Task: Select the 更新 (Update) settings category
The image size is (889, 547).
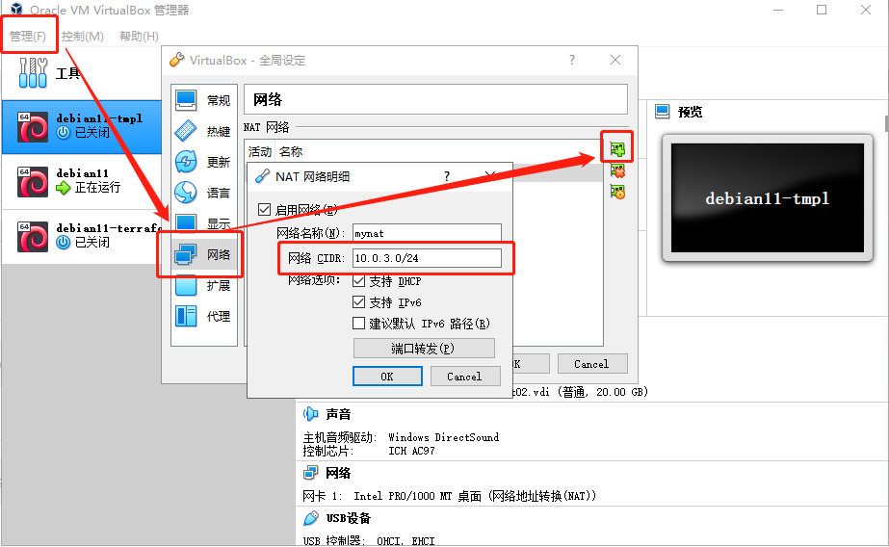Action: (x=202, y=162)
